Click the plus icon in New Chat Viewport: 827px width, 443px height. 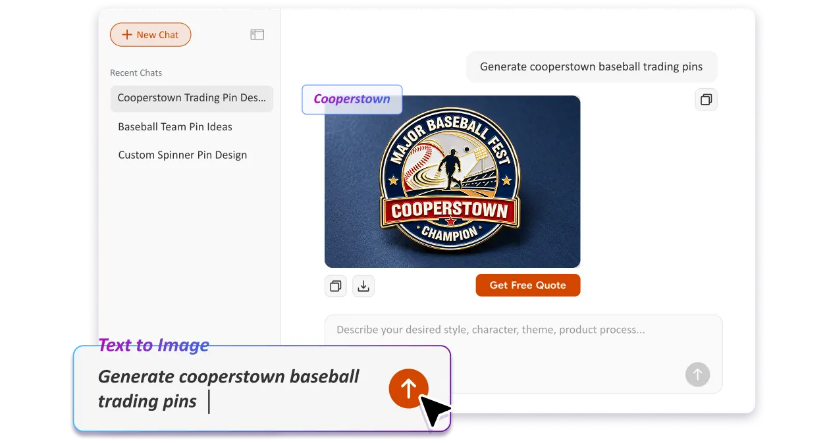pos(127,35)
